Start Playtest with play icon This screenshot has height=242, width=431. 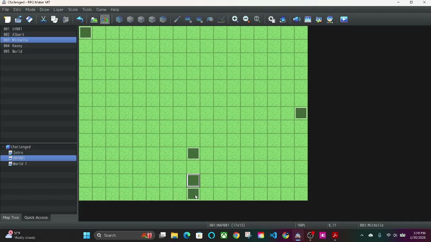click(344, 19)
